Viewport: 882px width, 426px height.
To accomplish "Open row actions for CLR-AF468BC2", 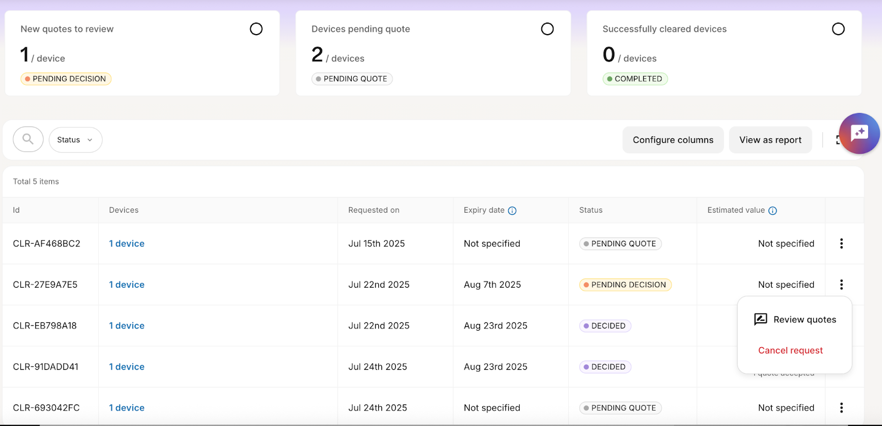I will (841, 244).
